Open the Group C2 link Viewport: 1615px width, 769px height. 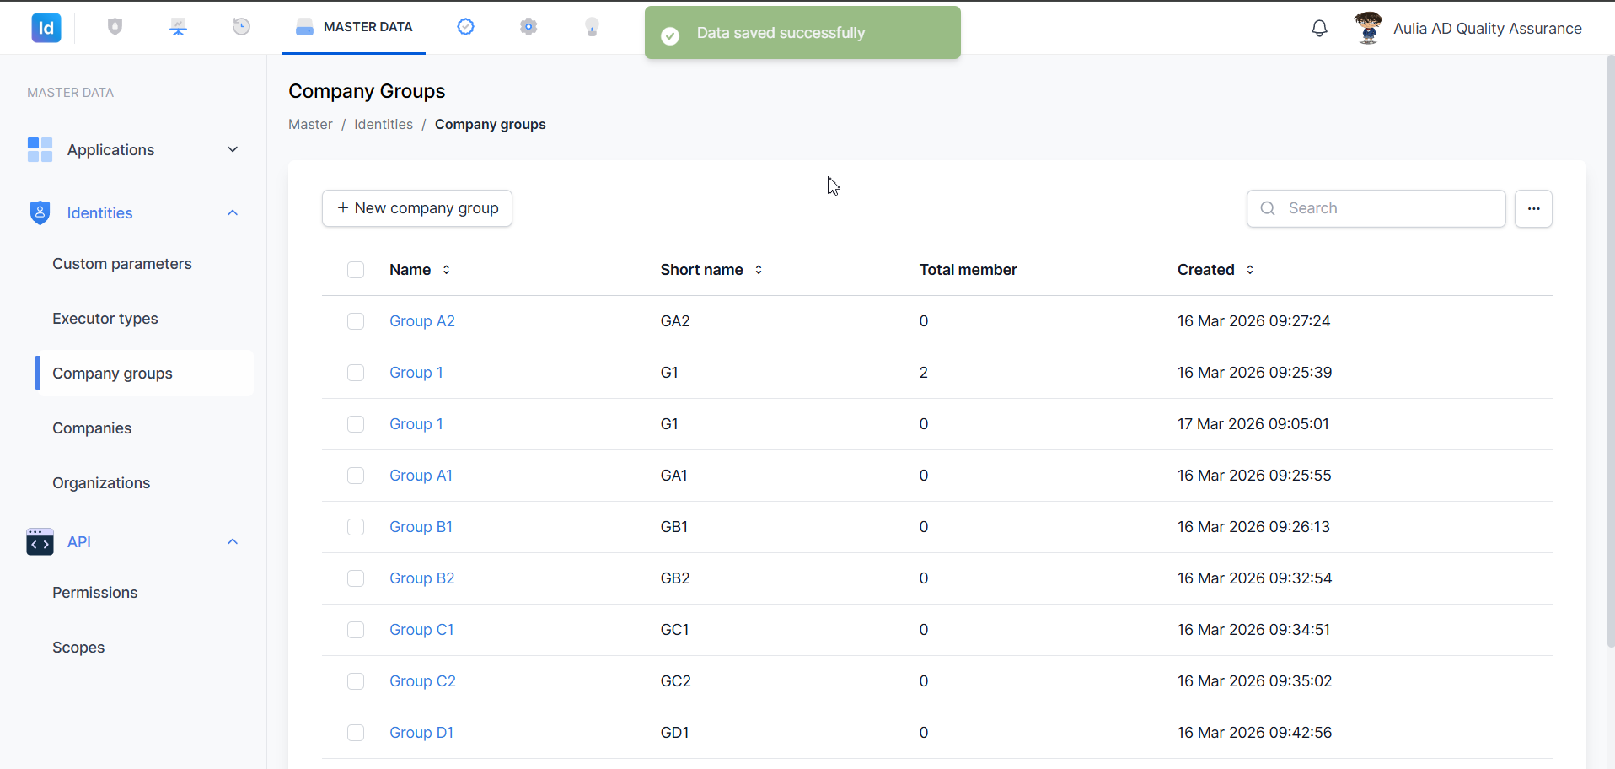[x=422, y=681]
